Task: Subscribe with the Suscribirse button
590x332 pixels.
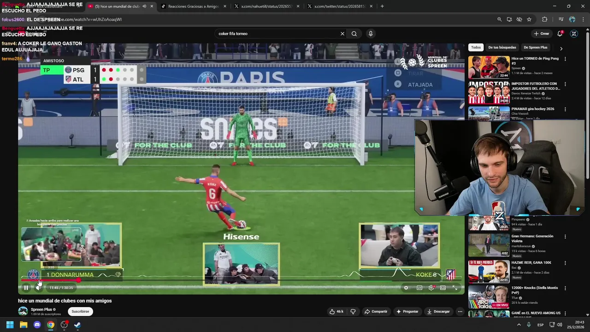Action: point(80,311)
